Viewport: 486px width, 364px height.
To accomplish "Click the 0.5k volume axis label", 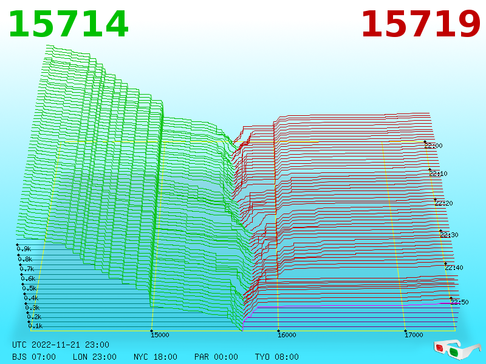I will tap(29, 289).
